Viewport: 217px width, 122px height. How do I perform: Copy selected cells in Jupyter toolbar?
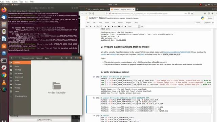98,26
